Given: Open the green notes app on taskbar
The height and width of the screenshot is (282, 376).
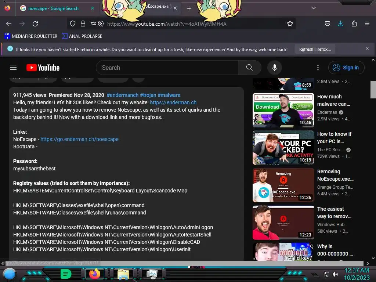Looking at the screenshot, I should pyautogui.click(x=66, y=274).
